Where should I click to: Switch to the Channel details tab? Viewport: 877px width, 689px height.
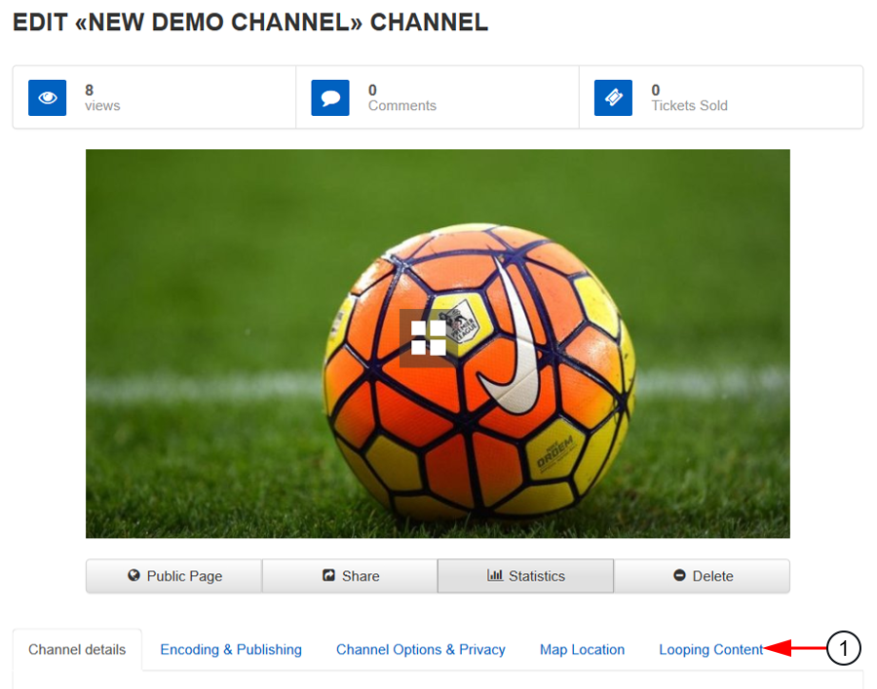coord(77,650)
